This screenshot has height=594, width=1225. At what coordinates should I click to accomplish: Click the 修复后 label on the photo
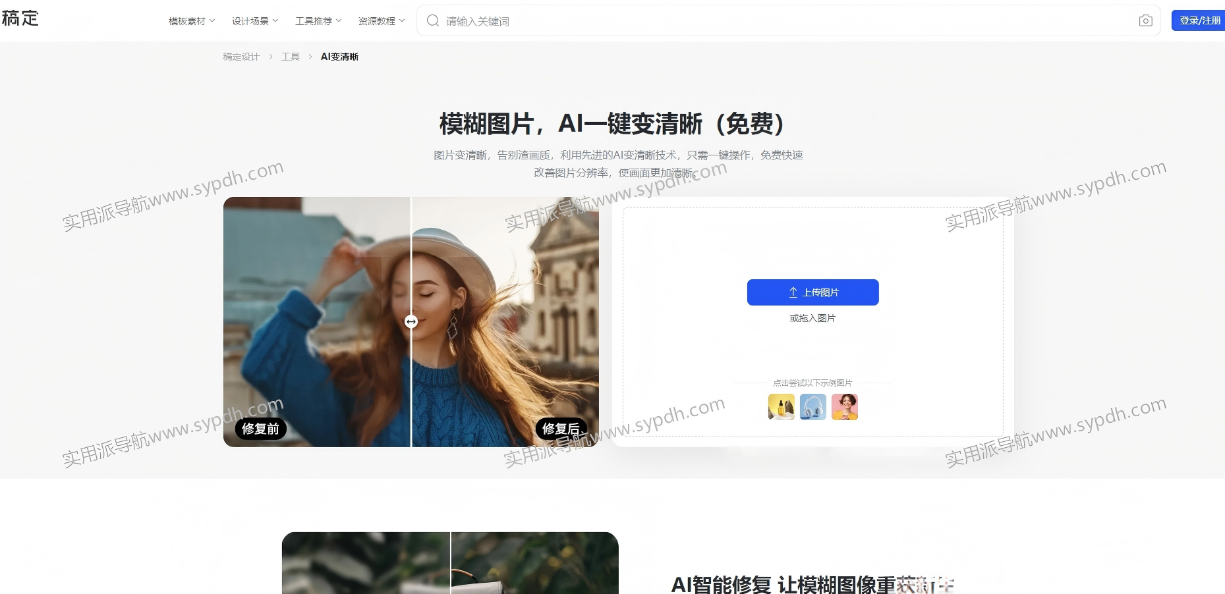point(560,429)
